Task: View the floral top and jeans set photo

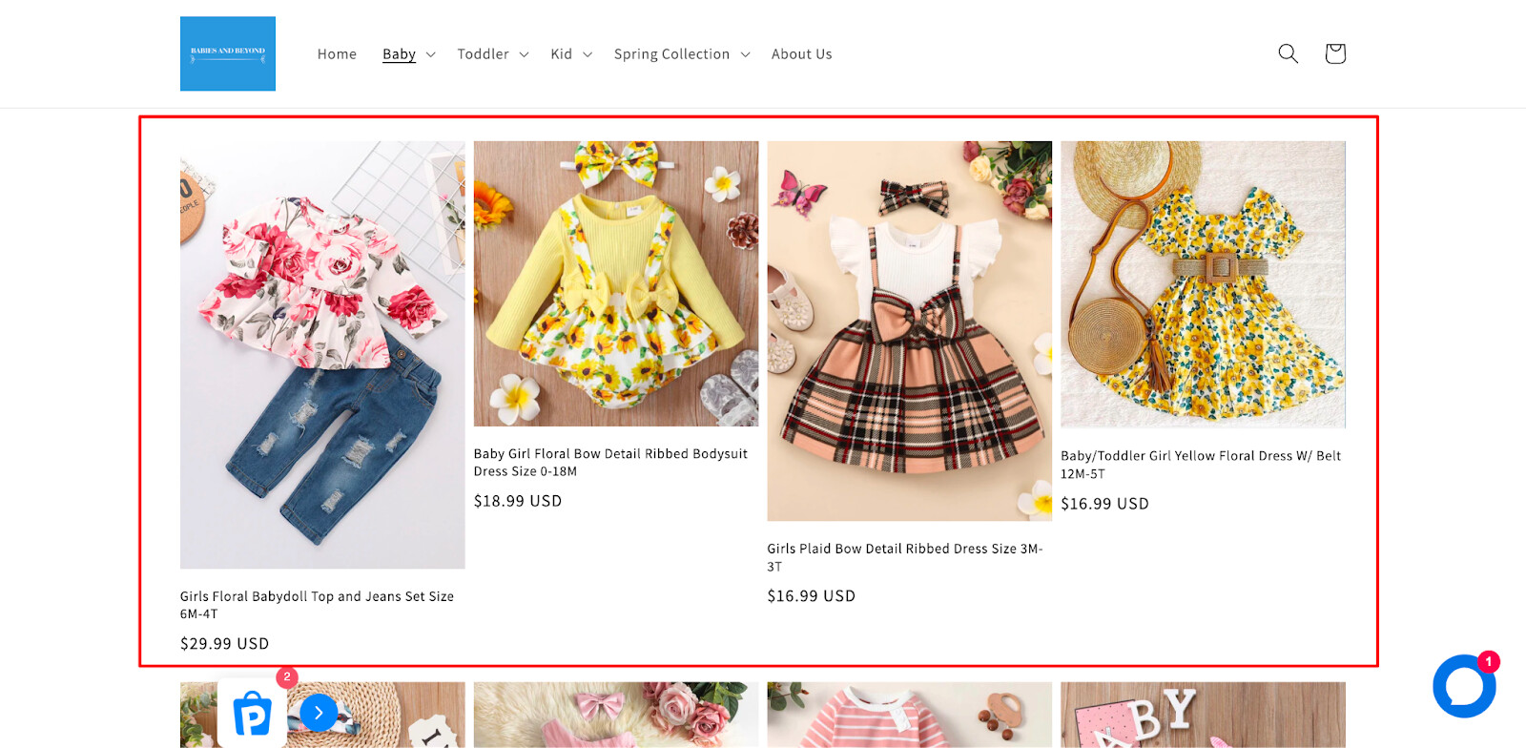Action: tap(322, 355)
